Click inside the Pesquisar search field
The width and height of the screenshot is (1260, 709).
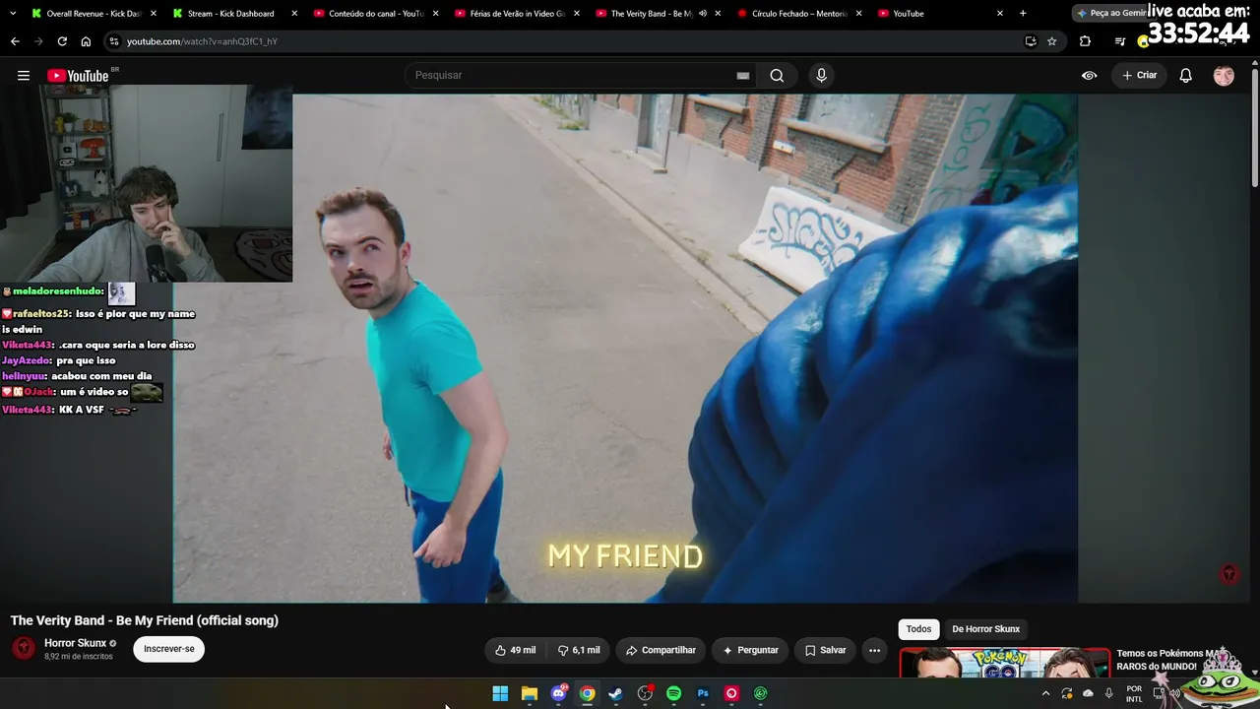pos(581,76)
